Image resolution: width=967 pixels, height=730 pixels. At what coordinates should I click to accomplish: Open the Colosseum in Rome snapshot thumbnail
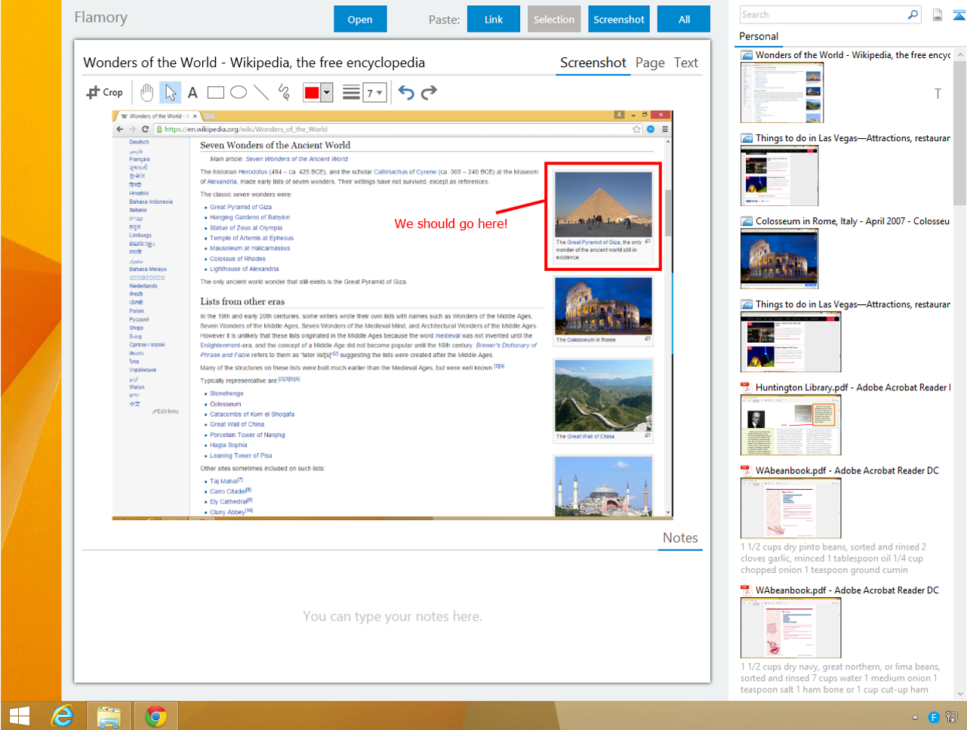pyautogui.click(x=779, y=258)
